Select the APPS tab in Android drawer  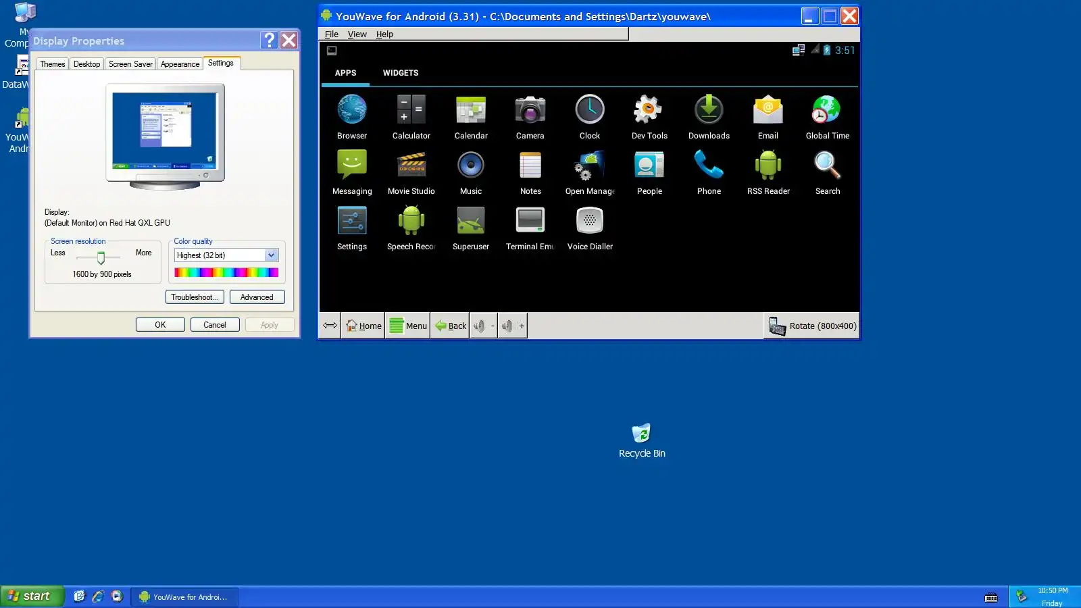[x=345, y=73]
